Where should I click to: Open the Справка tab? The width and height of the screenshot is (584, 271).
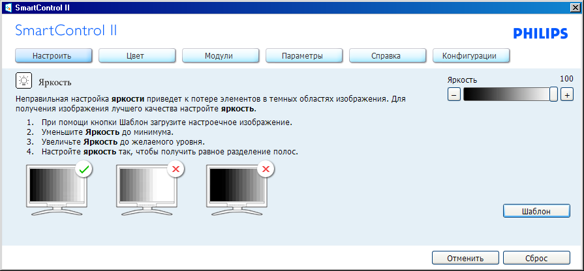tap(387, 56)
